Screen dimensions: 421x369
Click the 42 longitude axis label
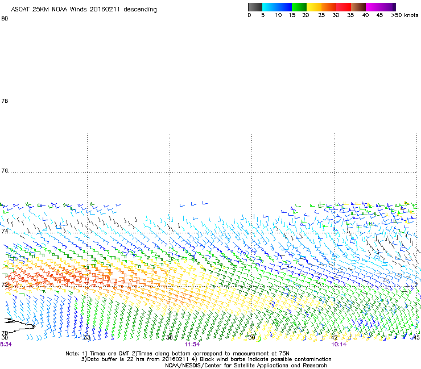point(334,337)
